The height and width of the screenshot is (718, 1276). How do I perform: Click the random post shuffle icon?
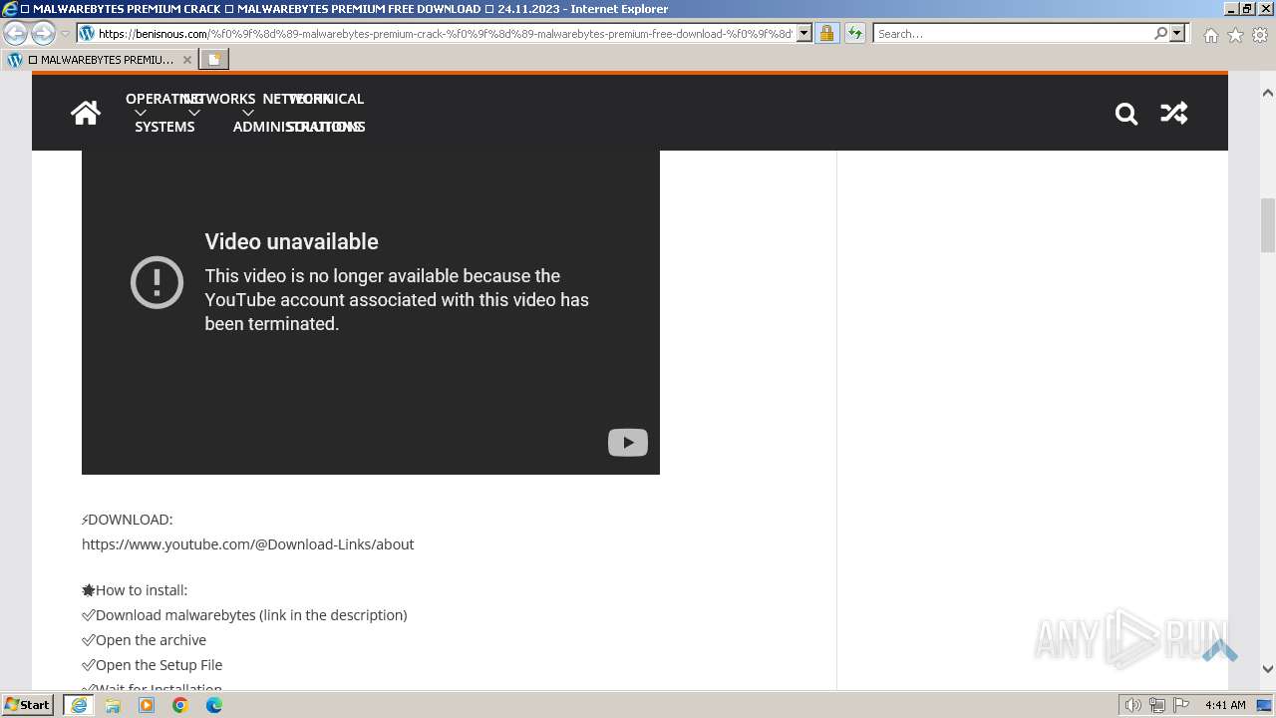[x=1174, y=113]
